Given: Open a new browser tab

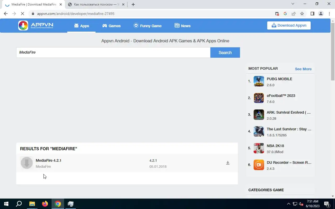Looking at the screenshot, I should point(133,4).
